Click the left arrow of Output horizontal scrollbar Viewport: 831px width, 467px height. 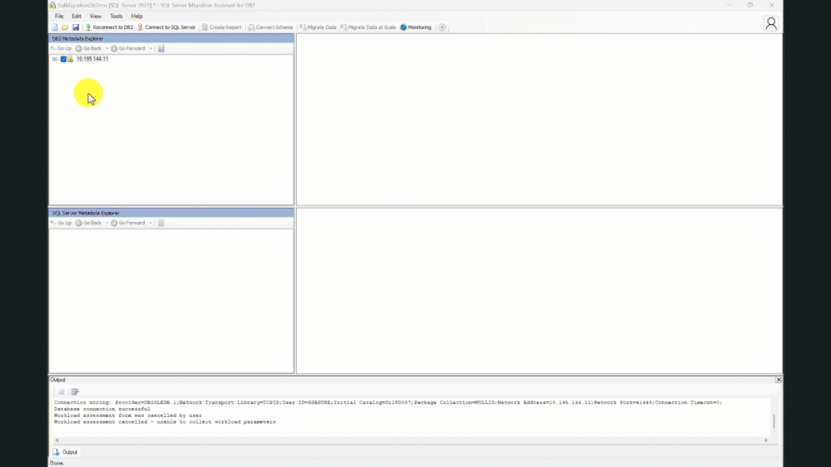[57, 440]
